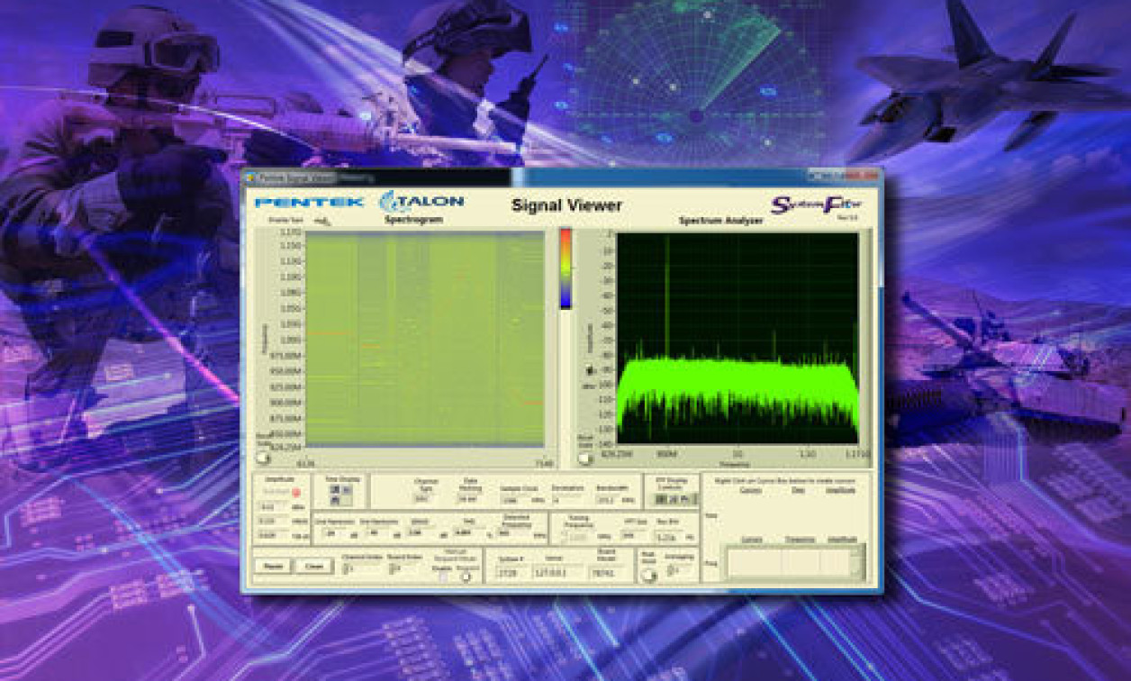Select the first FFT Display Controls icon
This screenshot has height=681, width=1131.
pyautogui.click(x=660, y=499)
